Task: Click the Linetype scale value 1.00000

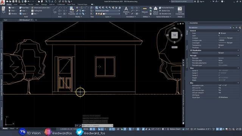Action: click(222, 40)
